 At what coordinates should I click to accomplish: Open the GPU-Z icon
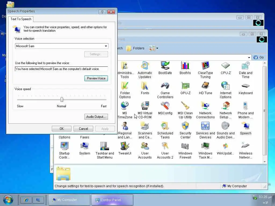pos(185,88)
